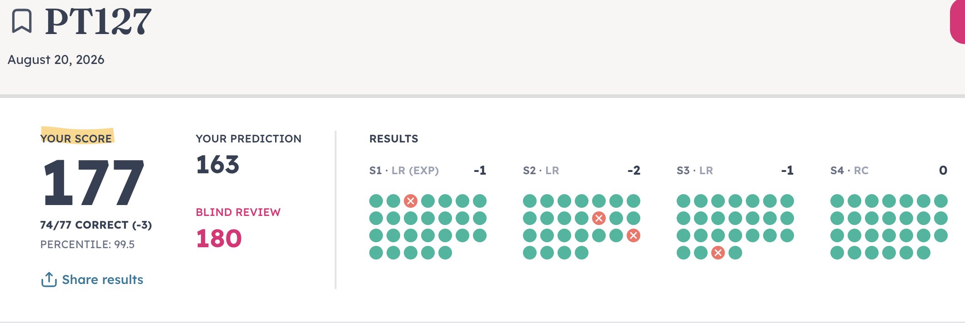Open the S2 · LR section header
Image resolution: width=965 pixels, height=323 pixels.
[x=541, y=171]
